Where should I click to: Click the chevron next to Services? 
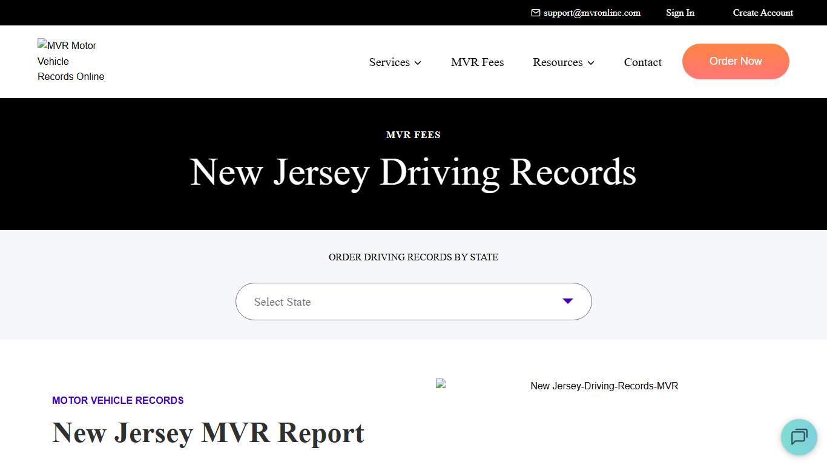pyautogui.click(x=418, y=63)
